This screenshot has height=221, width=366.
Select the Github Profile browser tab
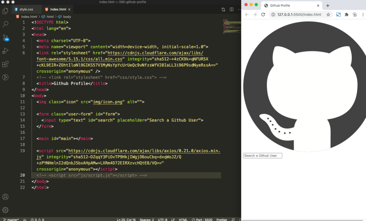[x=292, y=5]
